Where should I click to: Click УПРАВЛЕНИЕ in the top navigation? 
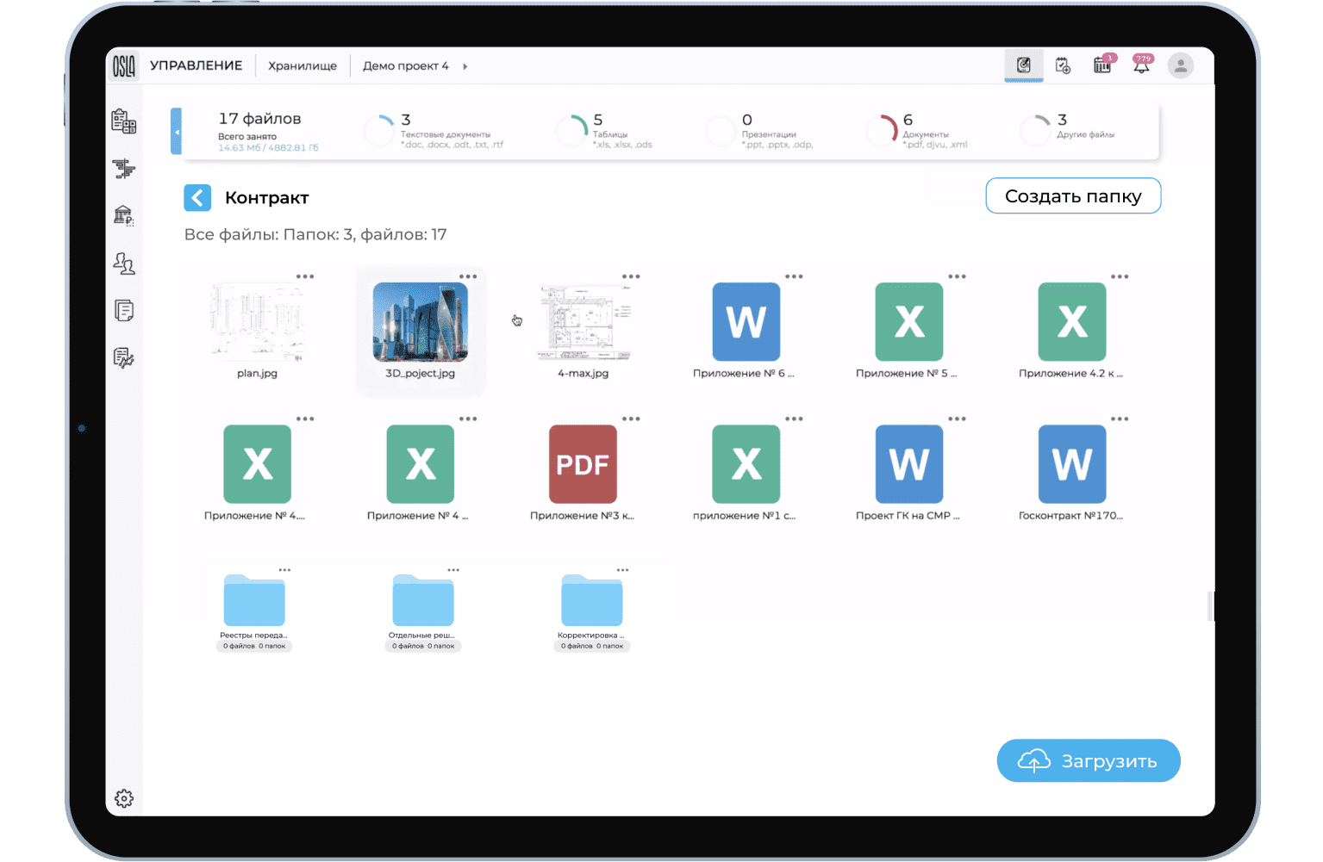[x=197, y=65]
